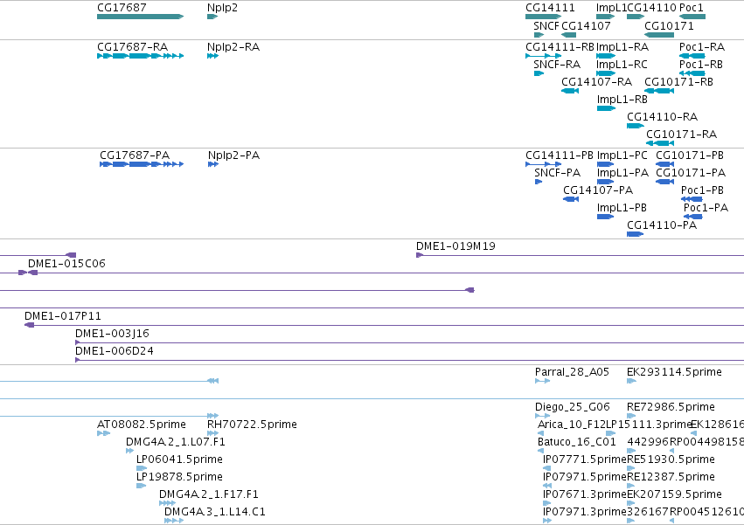This screenshot has height=525, width=744.
Task: Click the Nplp2 gene feature
Action: pos(212,17)
